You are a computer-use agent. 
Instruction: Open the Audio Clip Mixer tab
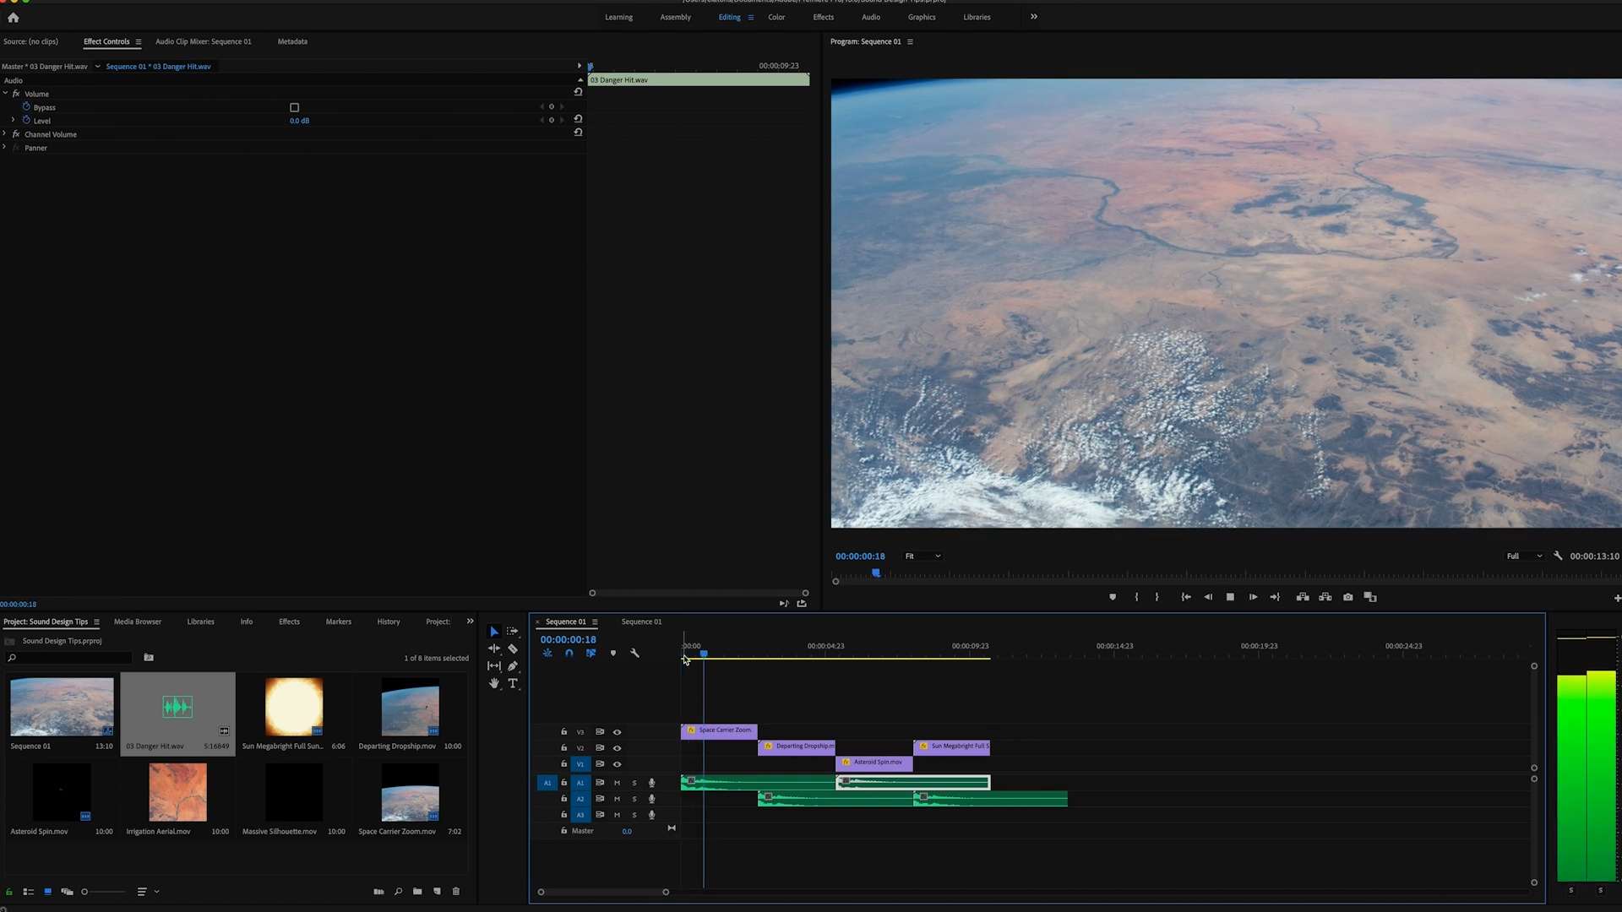[203, 41]
